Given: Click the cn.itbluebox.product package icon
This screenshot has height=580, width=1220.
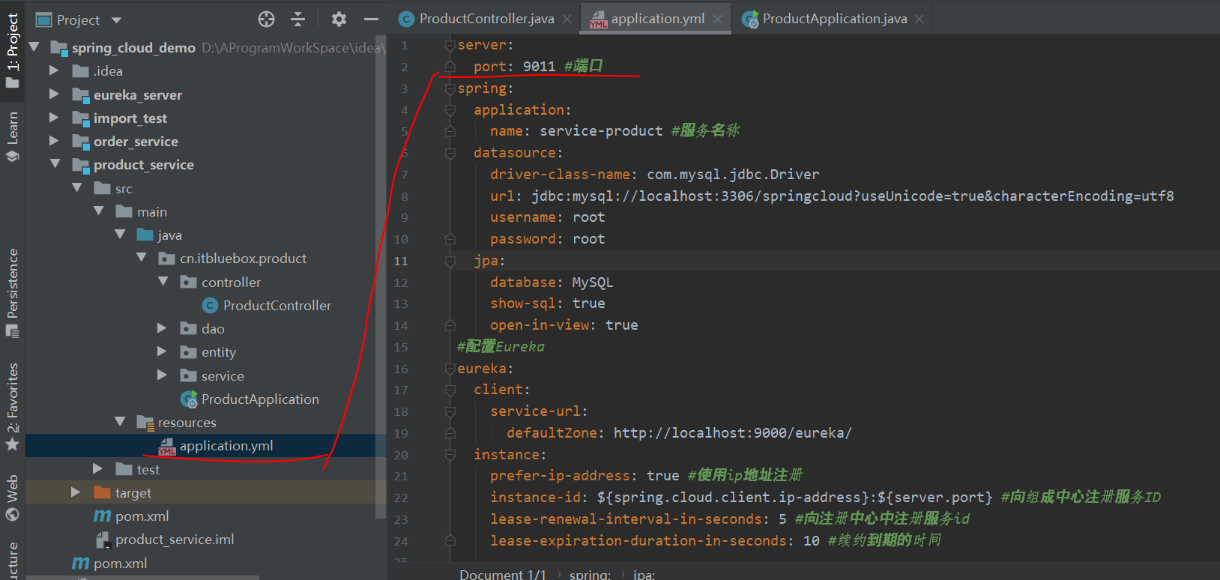Looking at the screenshot, I should 167,259.
